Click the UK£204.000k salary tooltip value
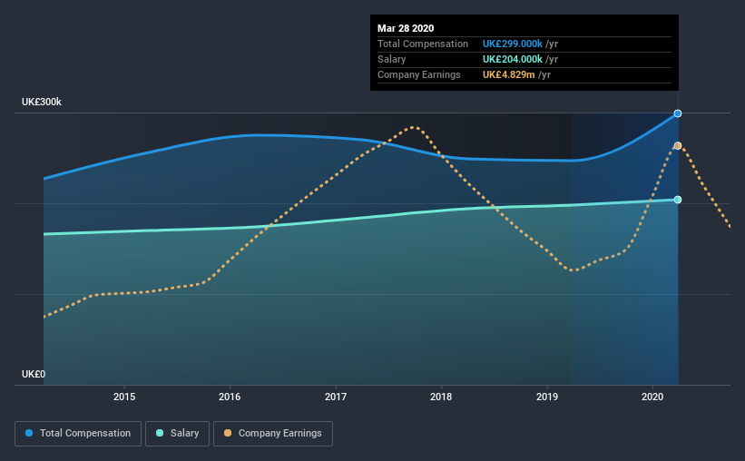The height and width of the screenshot is (461, 745). [x=512, y=59]
